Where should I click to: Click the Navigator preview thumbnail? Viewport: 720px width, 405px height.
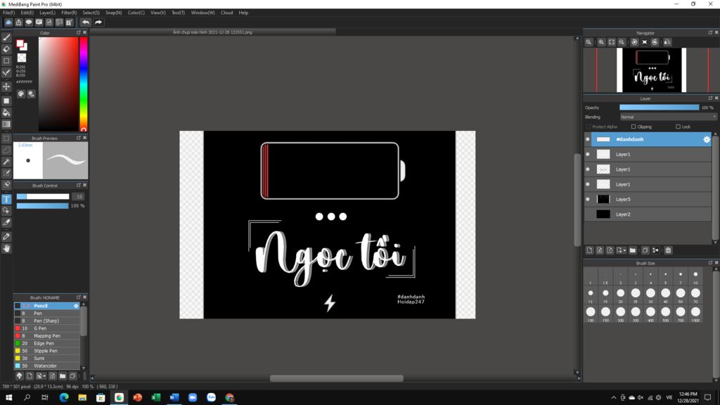click(x=651, y=70)
